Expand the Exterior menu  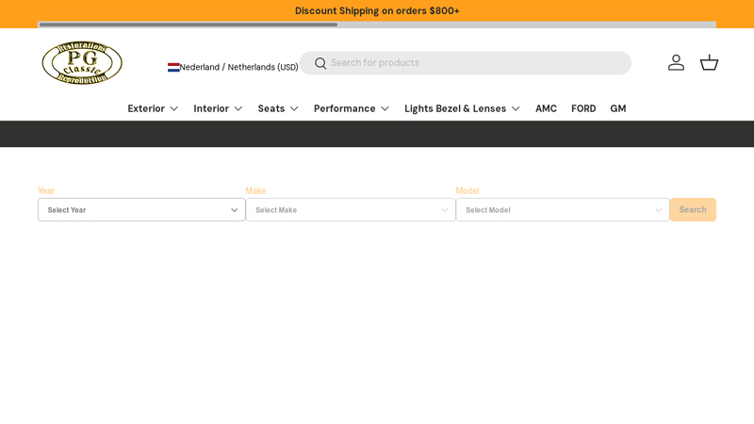coord(153,108)
